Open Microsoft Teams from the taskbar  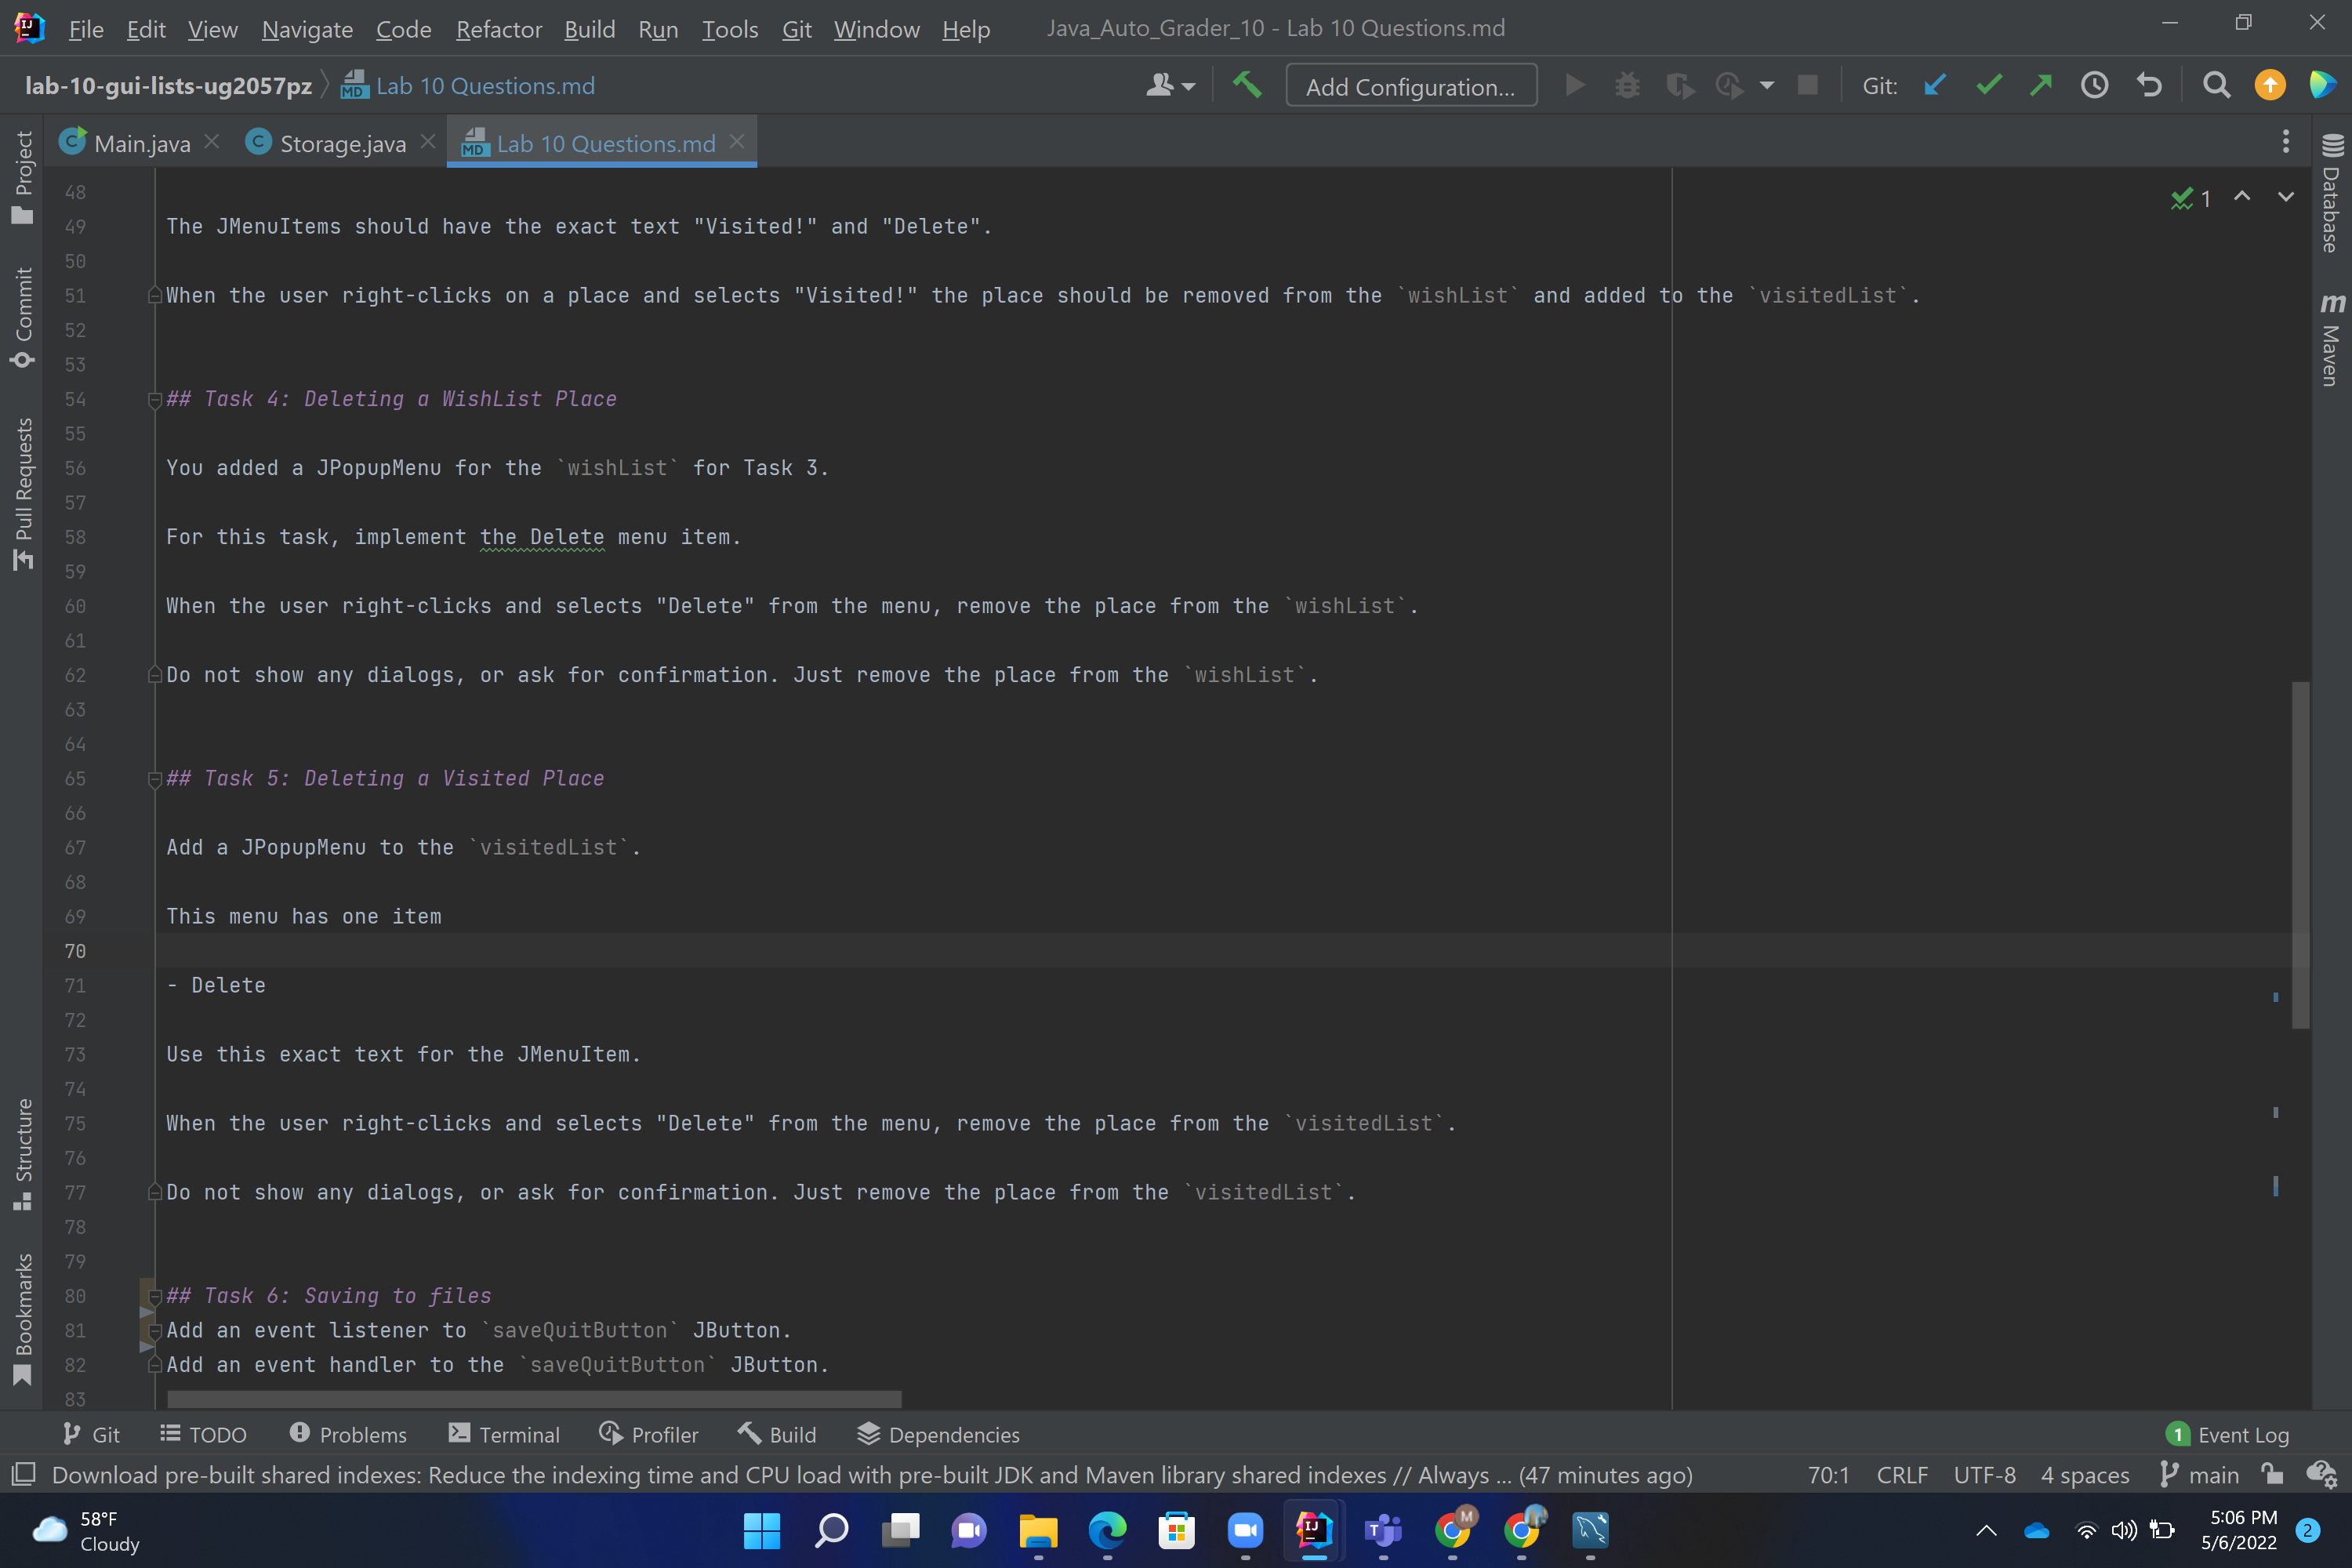tap(1383, 1530)
